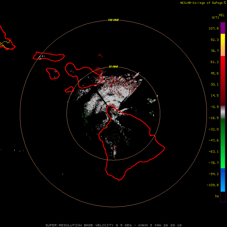The image size is (227, 227).
Task: Click the -63.1 velocity scale value
Action: 214,152
